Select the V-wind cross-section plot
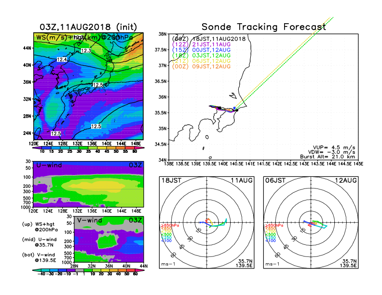Image resolution: width=382 pixels, height=295 pixels. [109, 240]
